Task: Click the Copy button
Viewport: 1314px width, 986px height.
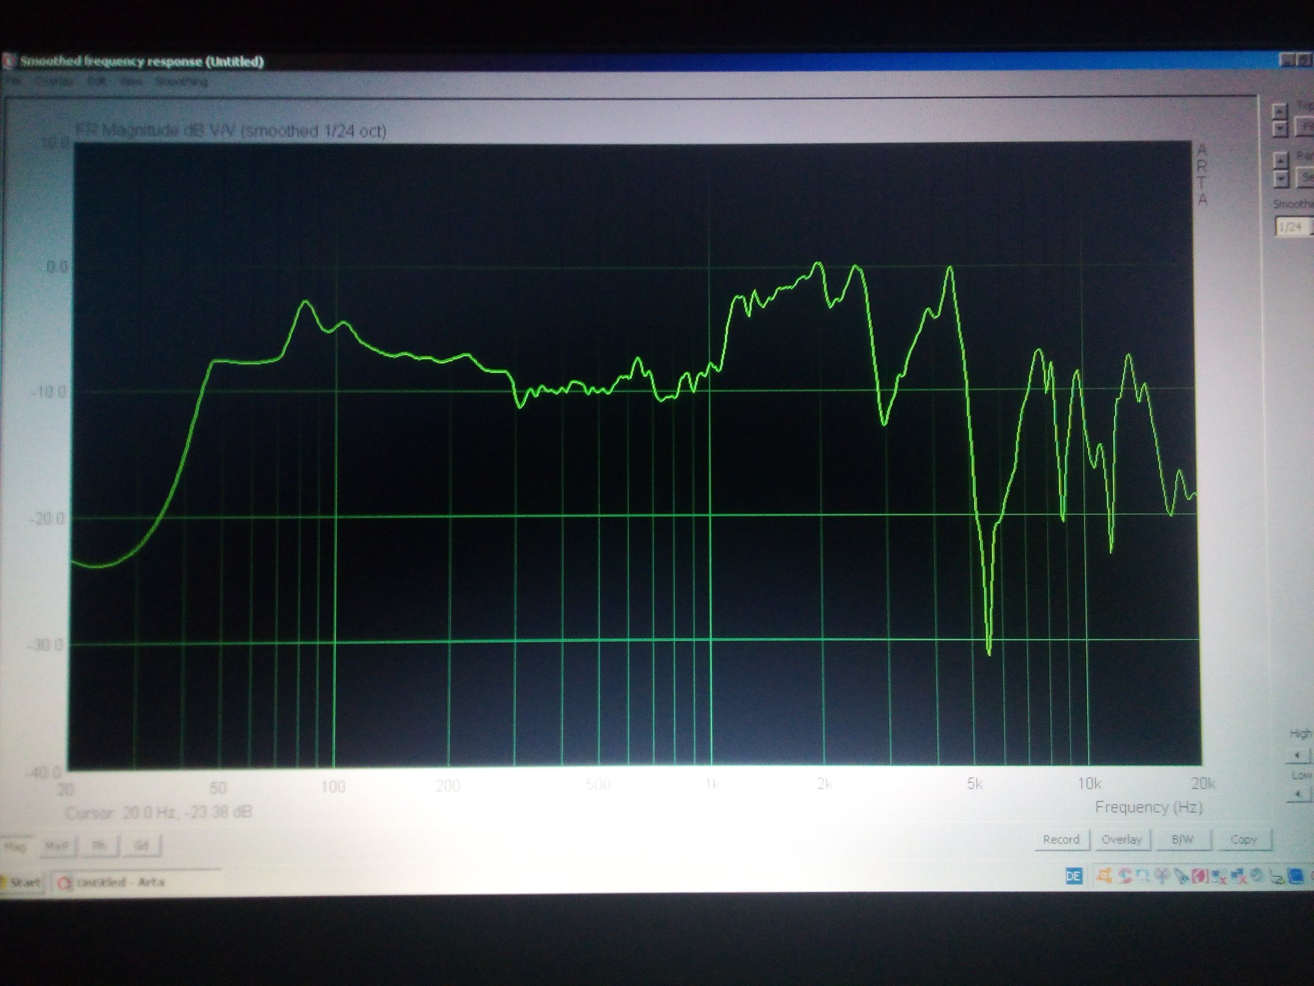Action: pos(1243,840)
